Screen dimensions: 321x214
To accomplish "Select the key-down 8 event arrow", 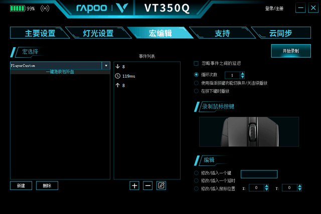I will pyautogui.click(x=117, y=66).
